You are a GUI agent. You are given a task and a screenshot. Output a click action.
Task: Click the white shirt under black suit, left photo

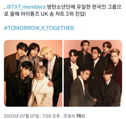(51, 68)
